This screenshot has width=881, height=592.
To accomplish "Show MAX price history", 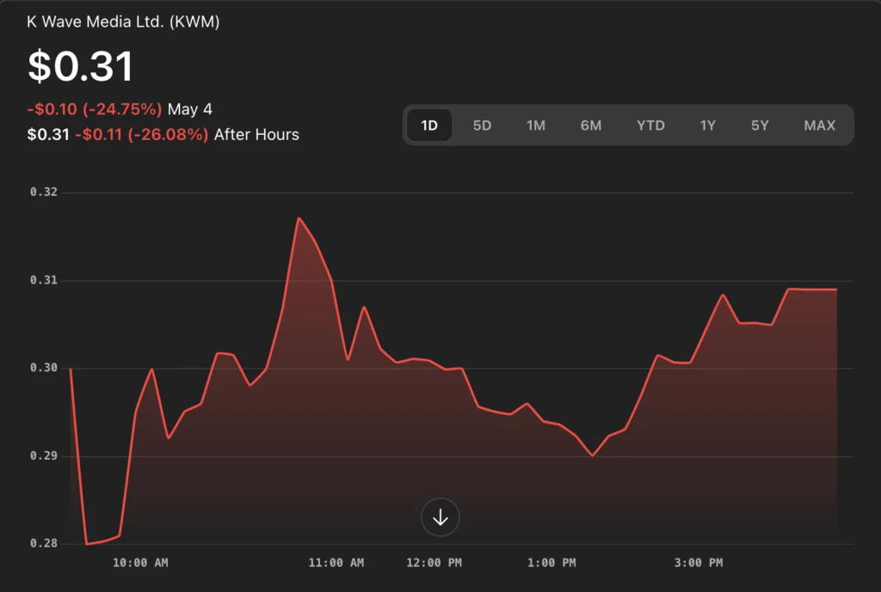I will coord(819,125).
